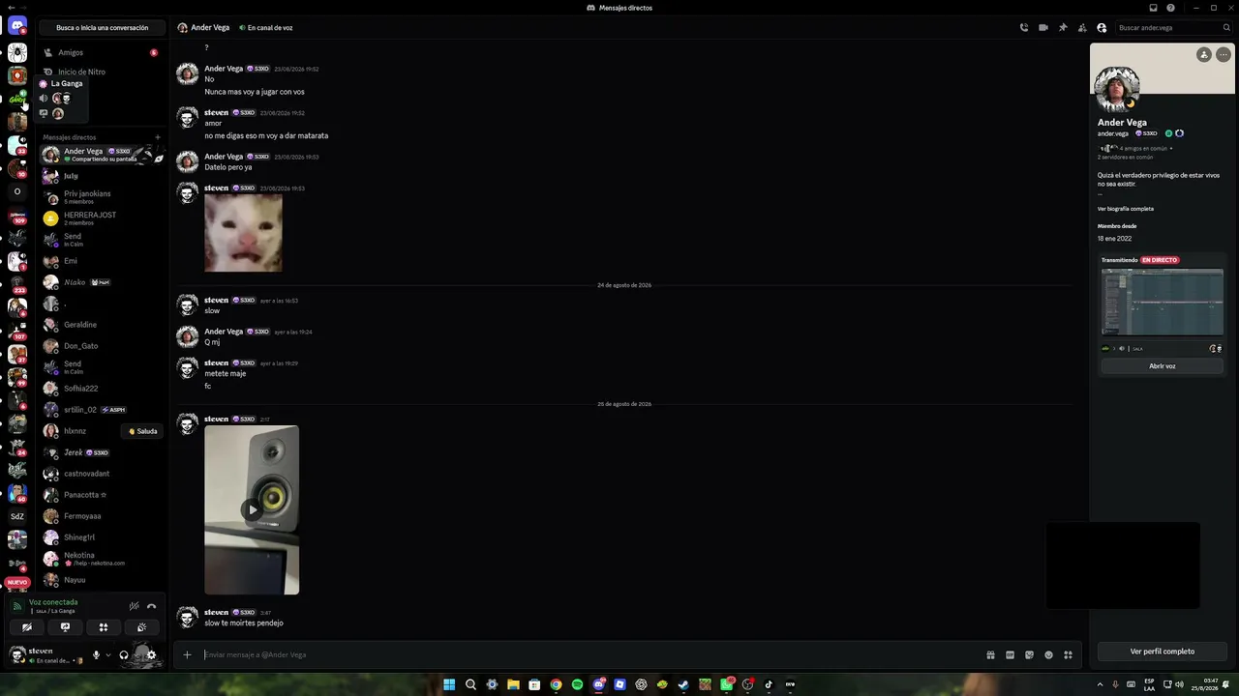Mute the microphone
1239x696 pixels.
point(96,655)
